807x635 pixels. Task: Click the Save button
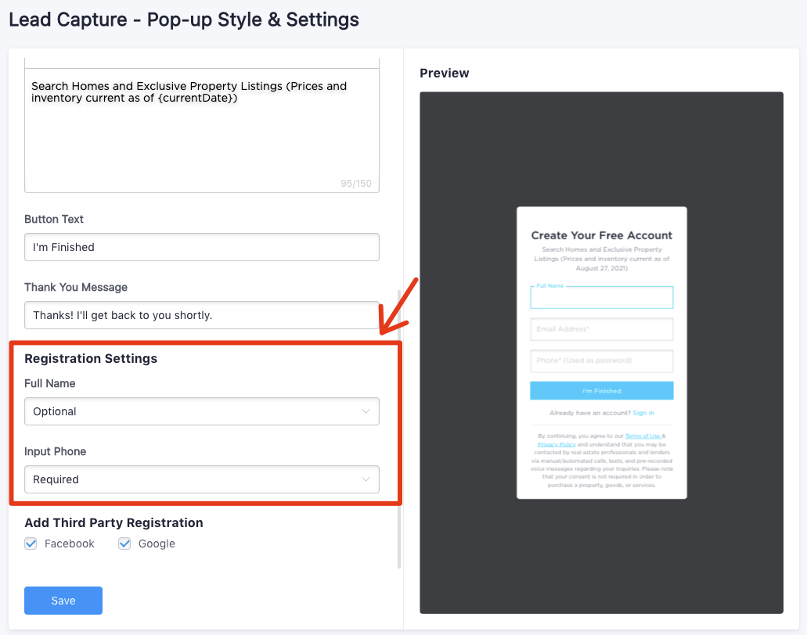tap(63, 600)
